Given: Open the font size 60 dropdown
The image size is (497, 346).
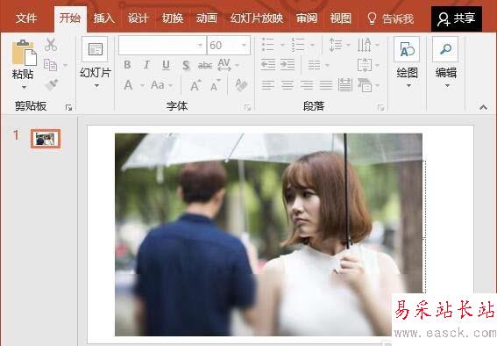Looking at the screenshot, I should coord(244,46).
